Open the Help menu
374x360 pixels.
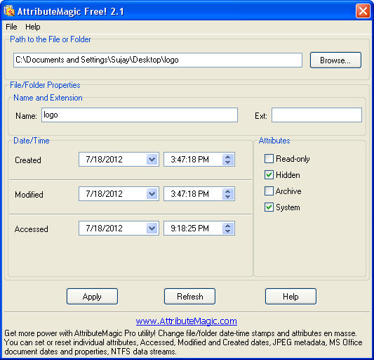[x=33, y=27]
